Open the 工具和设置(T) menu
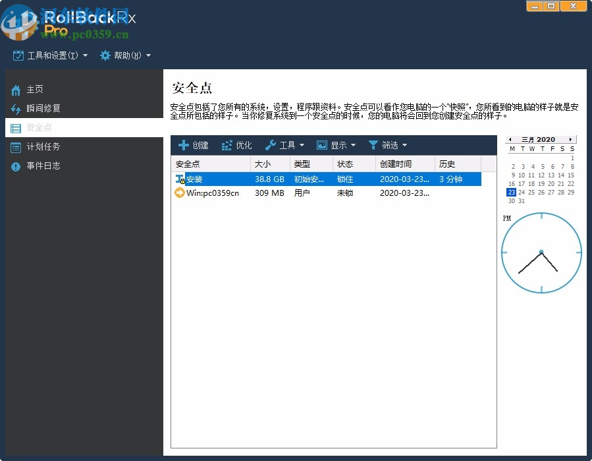592x461 pixels. coord(51,56)
